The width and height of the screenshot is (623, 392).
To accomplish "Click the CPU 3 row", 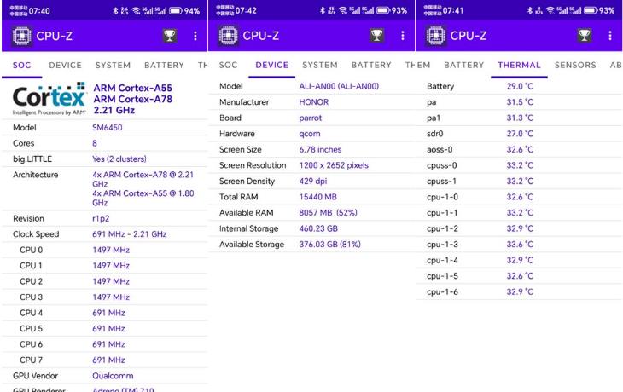I will [x=104, y=297].
